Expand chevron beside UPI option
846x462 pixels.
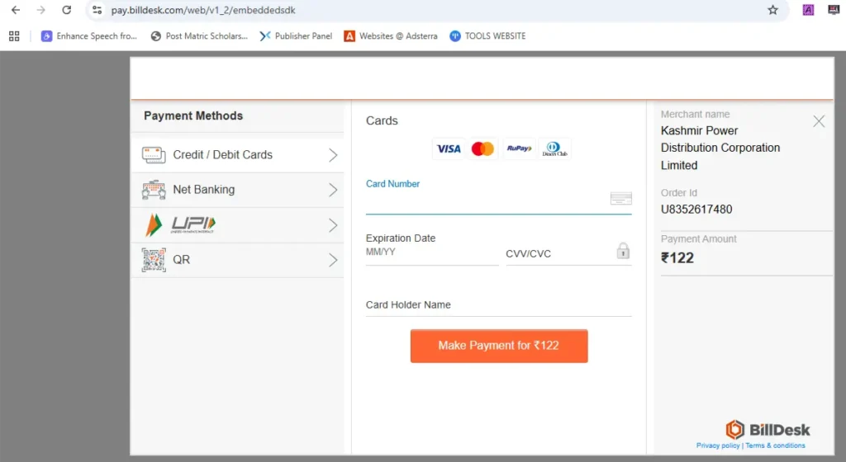[333, 225]
